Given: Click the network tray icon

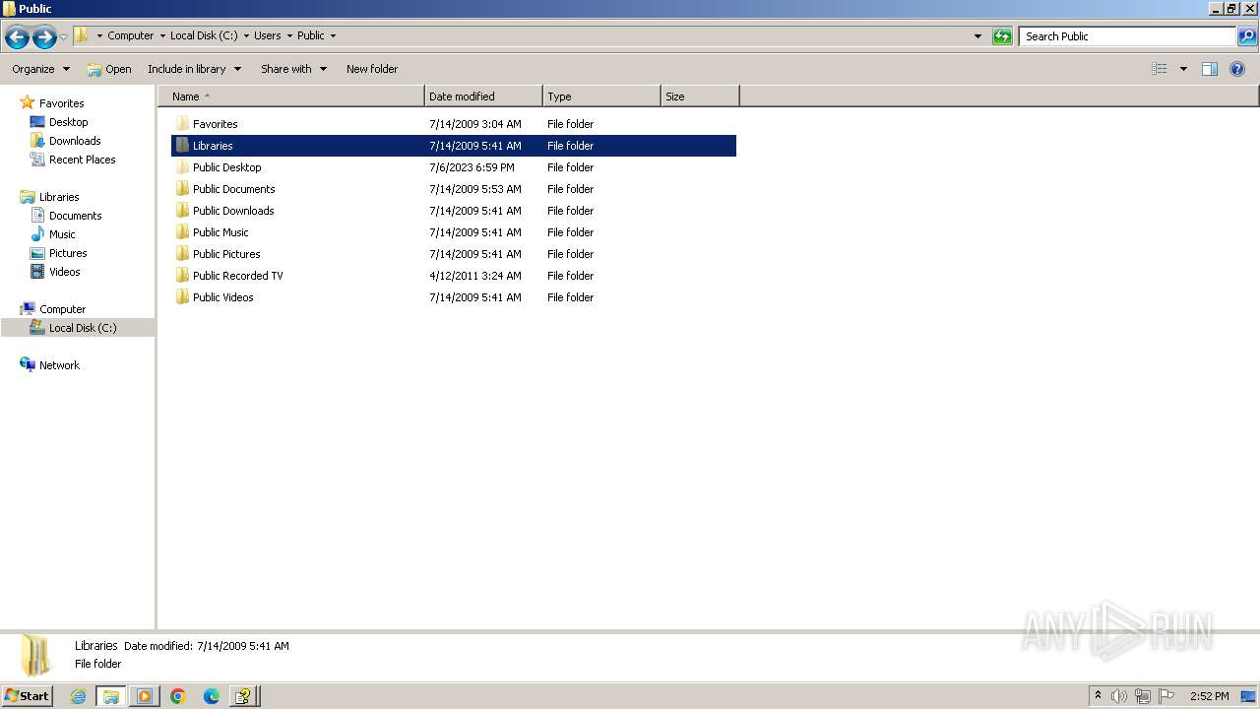Looking at the screenshot, I should [1143, 696].
